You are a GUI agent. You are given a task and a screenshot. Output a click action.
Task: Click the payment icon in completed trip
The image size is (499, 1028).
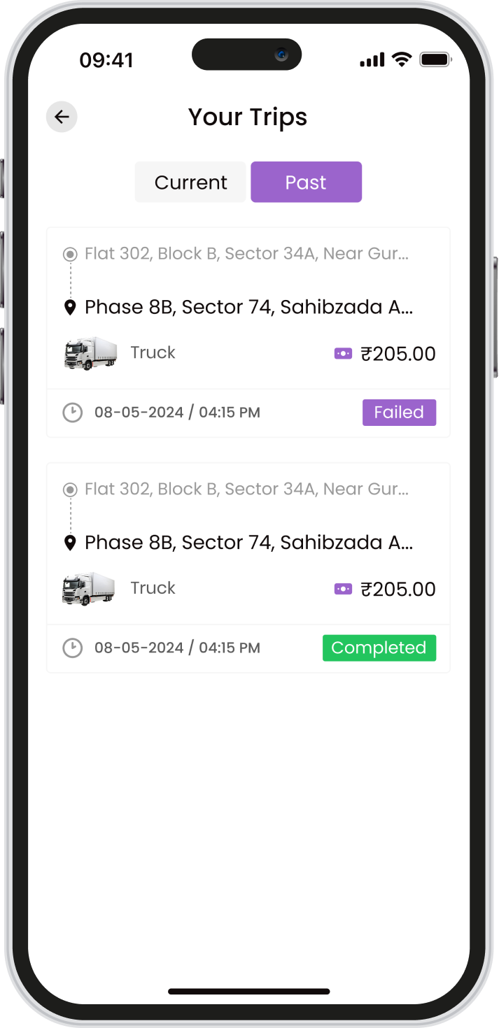tap(343, 590)
